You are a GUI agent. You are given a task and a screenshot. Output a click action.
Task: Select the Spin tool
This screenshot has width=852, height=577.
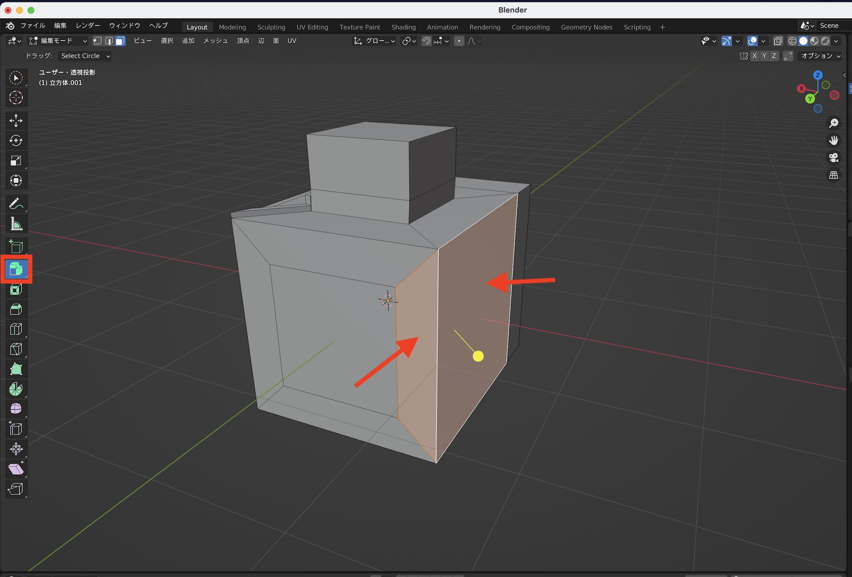(x=16, y=389)
